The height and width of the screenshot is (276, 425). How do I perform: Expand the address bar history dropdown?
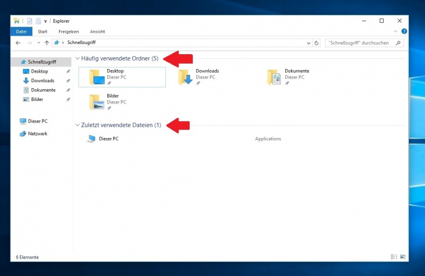tap(309, 43)
